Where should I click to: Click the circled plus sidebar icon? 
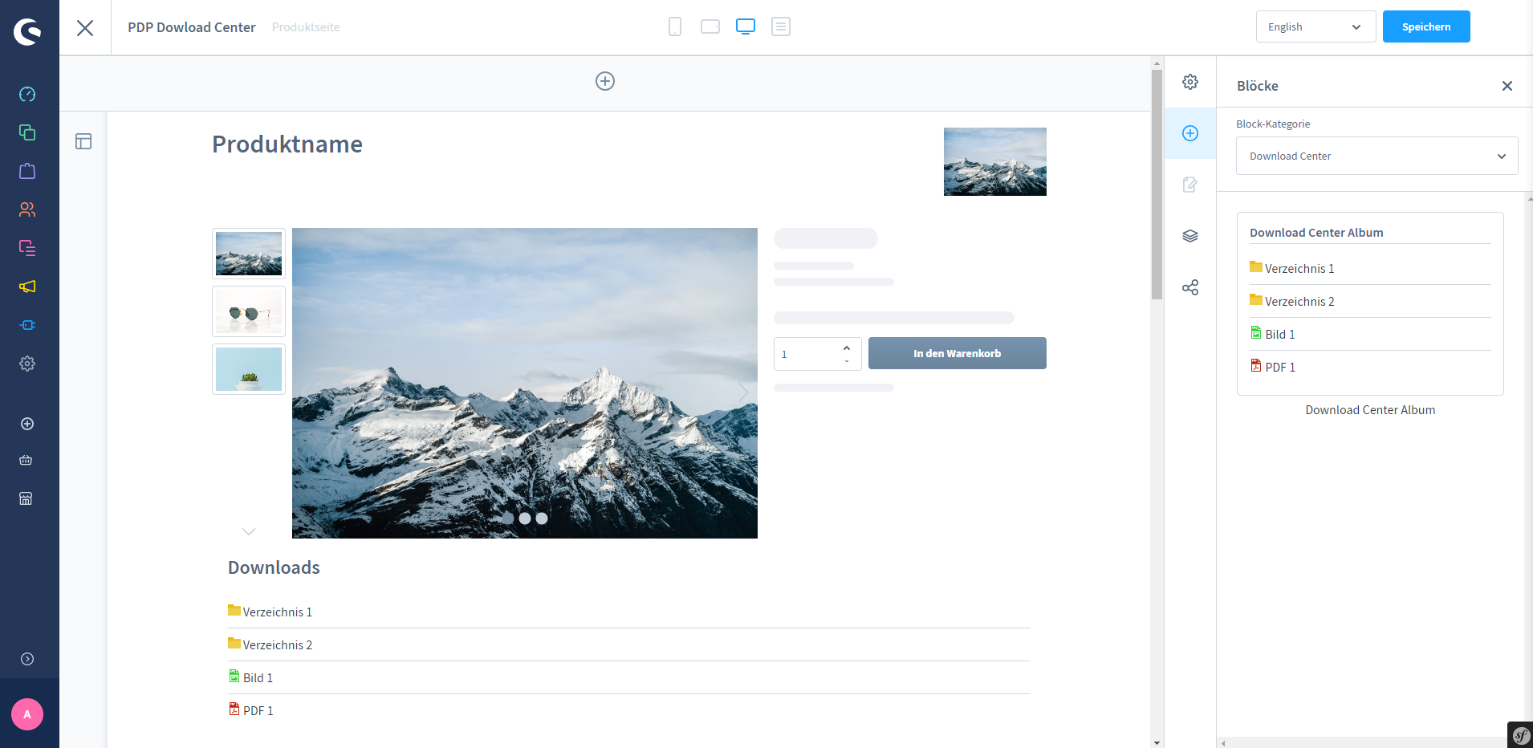pos(27,424)
